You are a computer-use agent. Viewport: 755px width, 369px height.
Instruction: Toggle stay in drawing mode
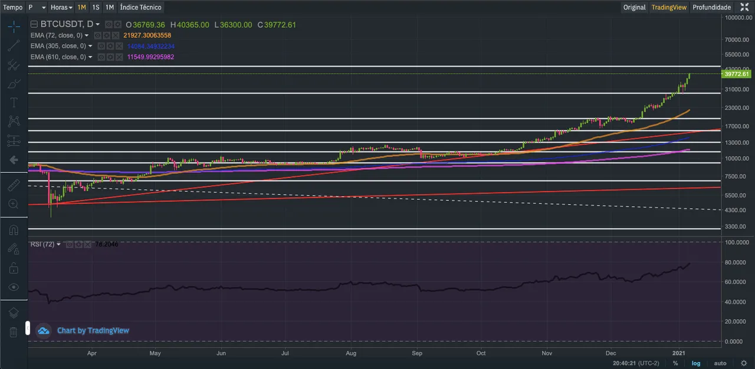[x=14, y=249]
